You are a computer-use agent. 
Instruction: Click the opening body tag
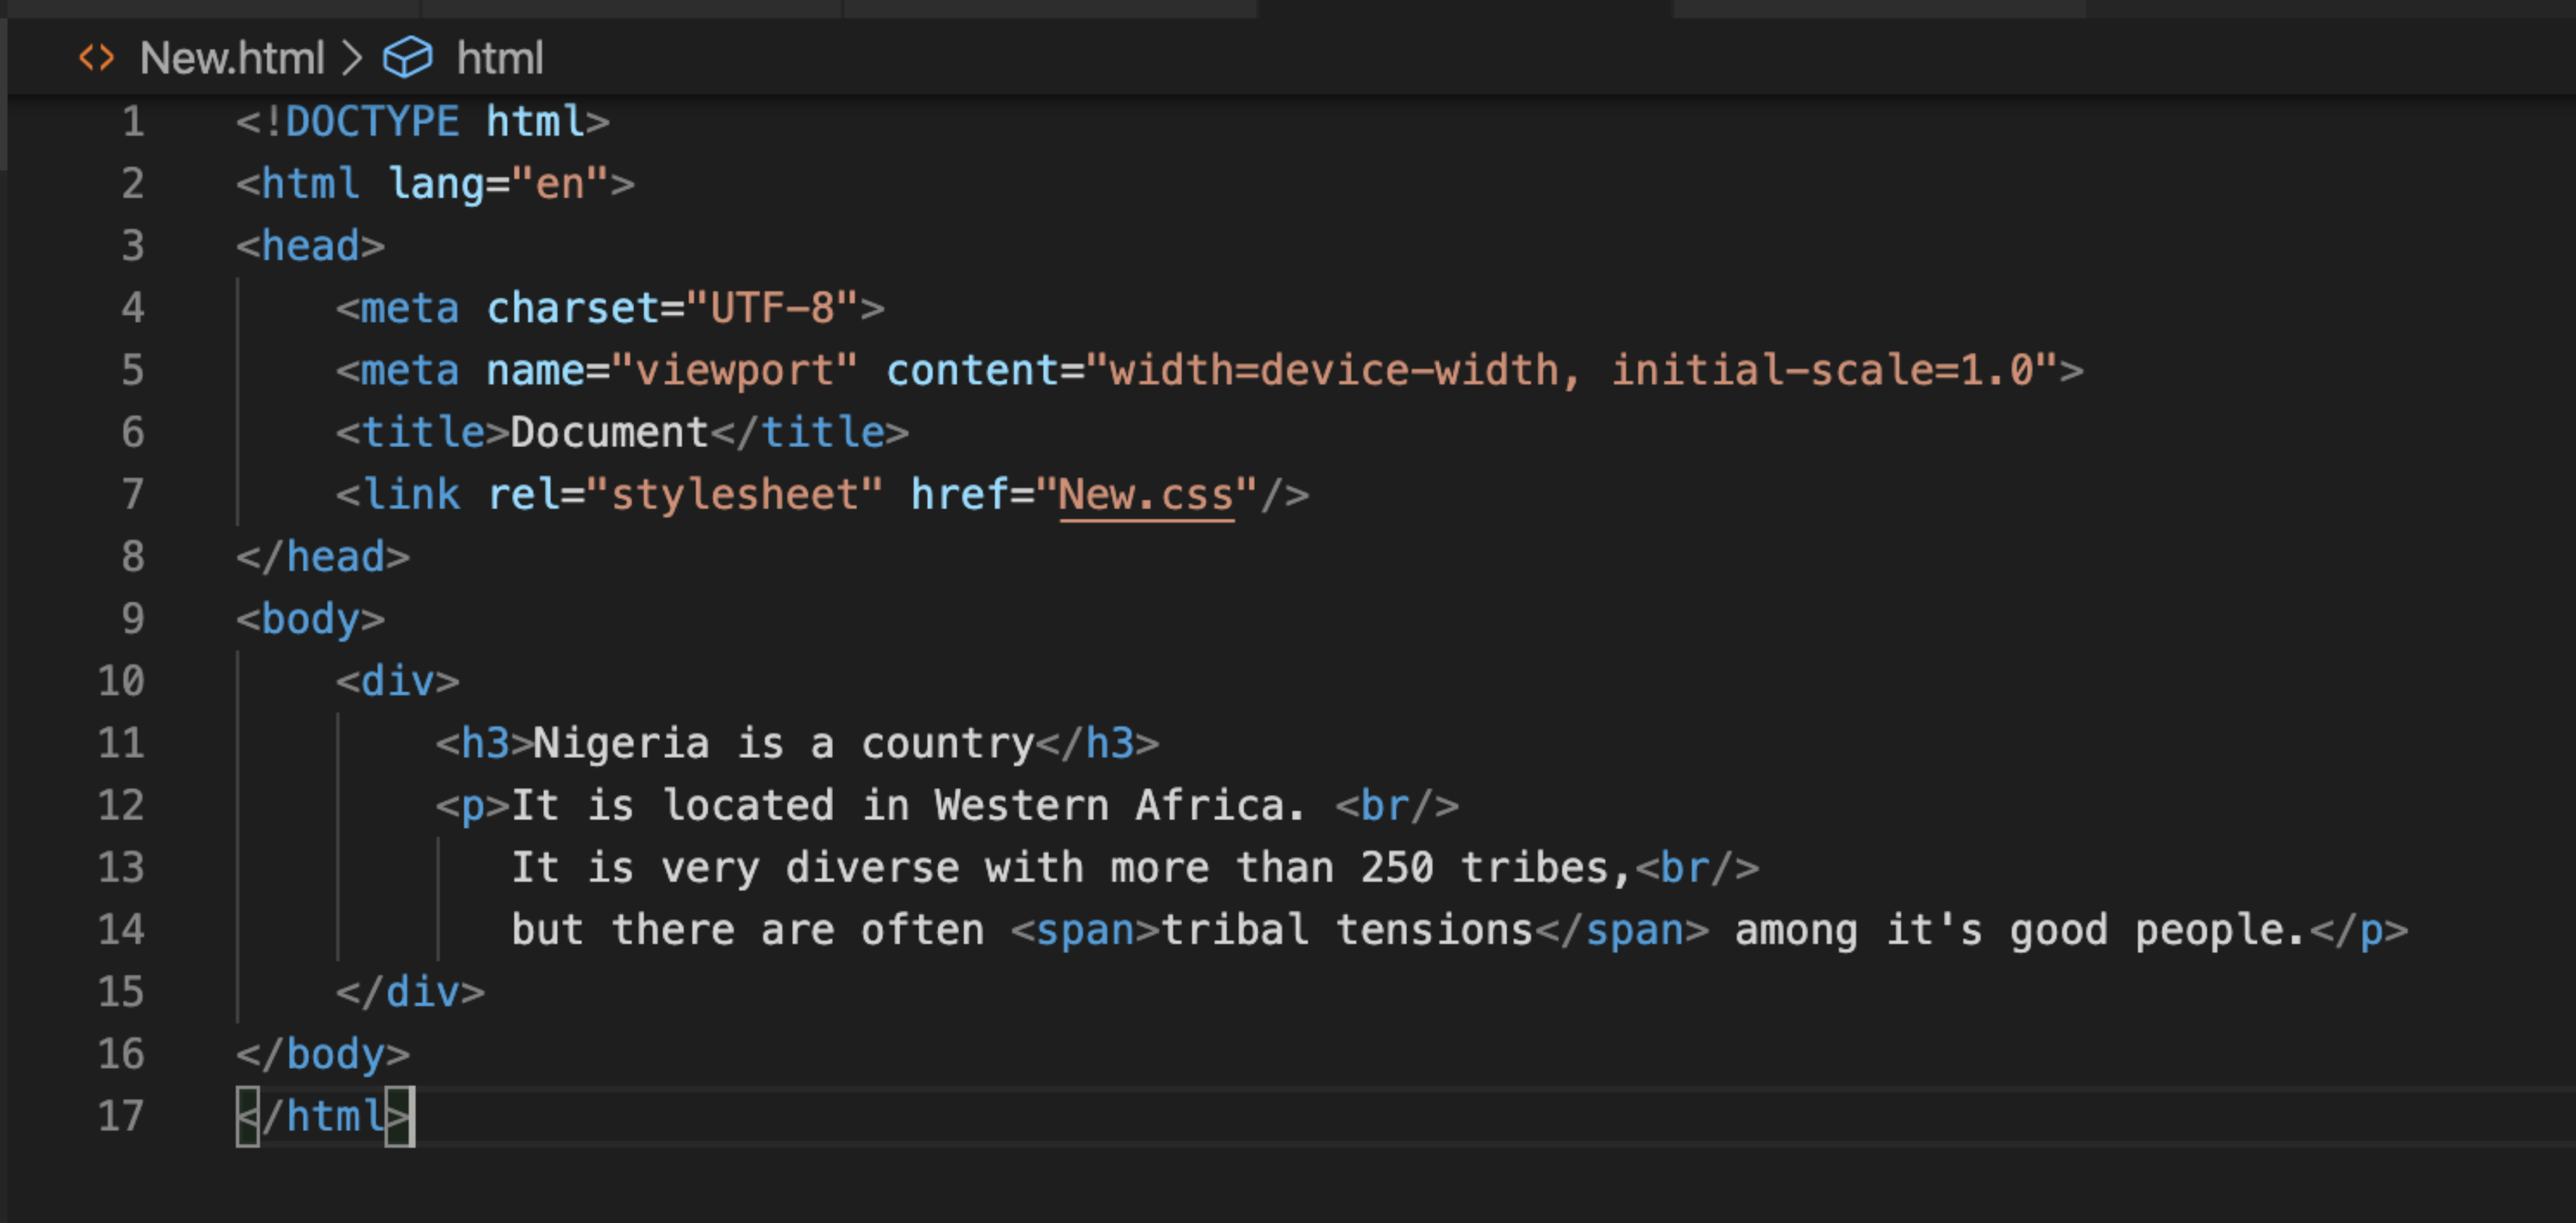(310, 620)
